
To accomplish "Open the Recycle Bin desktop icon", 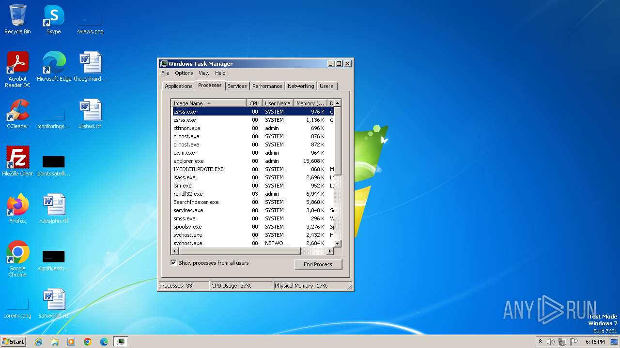I will click(x=17, y=19).
